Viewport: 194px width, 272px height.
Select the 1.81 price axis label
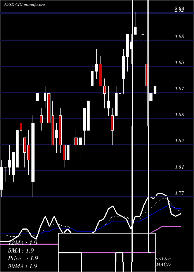(179, 167)
